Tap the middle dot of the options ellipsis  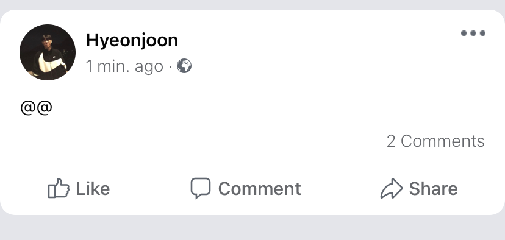coord(473,33)
